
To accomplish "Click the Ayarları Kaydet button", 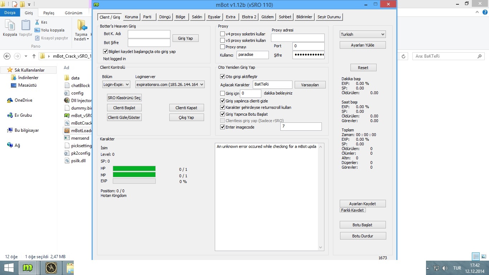I will click(x=363, y=203).
